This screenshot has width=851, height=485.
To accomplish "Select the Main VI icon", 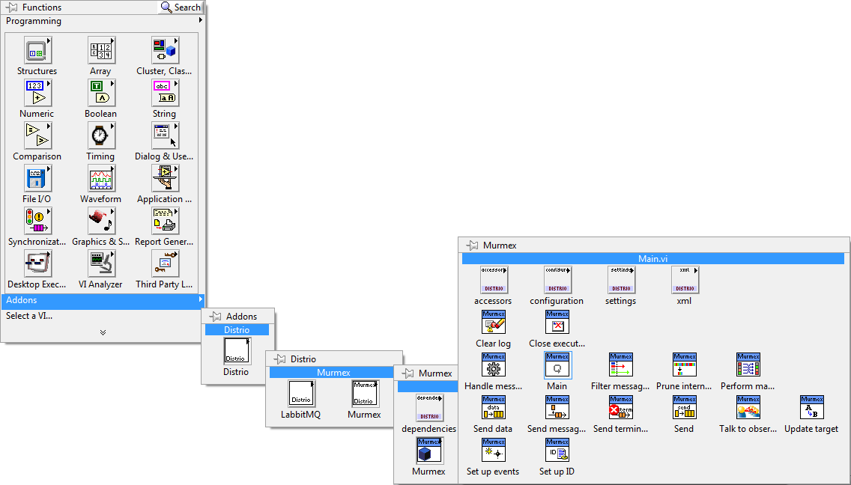I will pyautogui.click(x=557, y=365).
